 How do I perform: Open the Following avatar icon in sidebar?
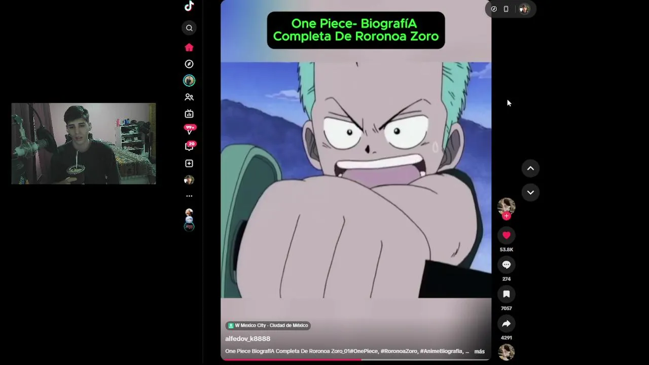click(189, 81)
